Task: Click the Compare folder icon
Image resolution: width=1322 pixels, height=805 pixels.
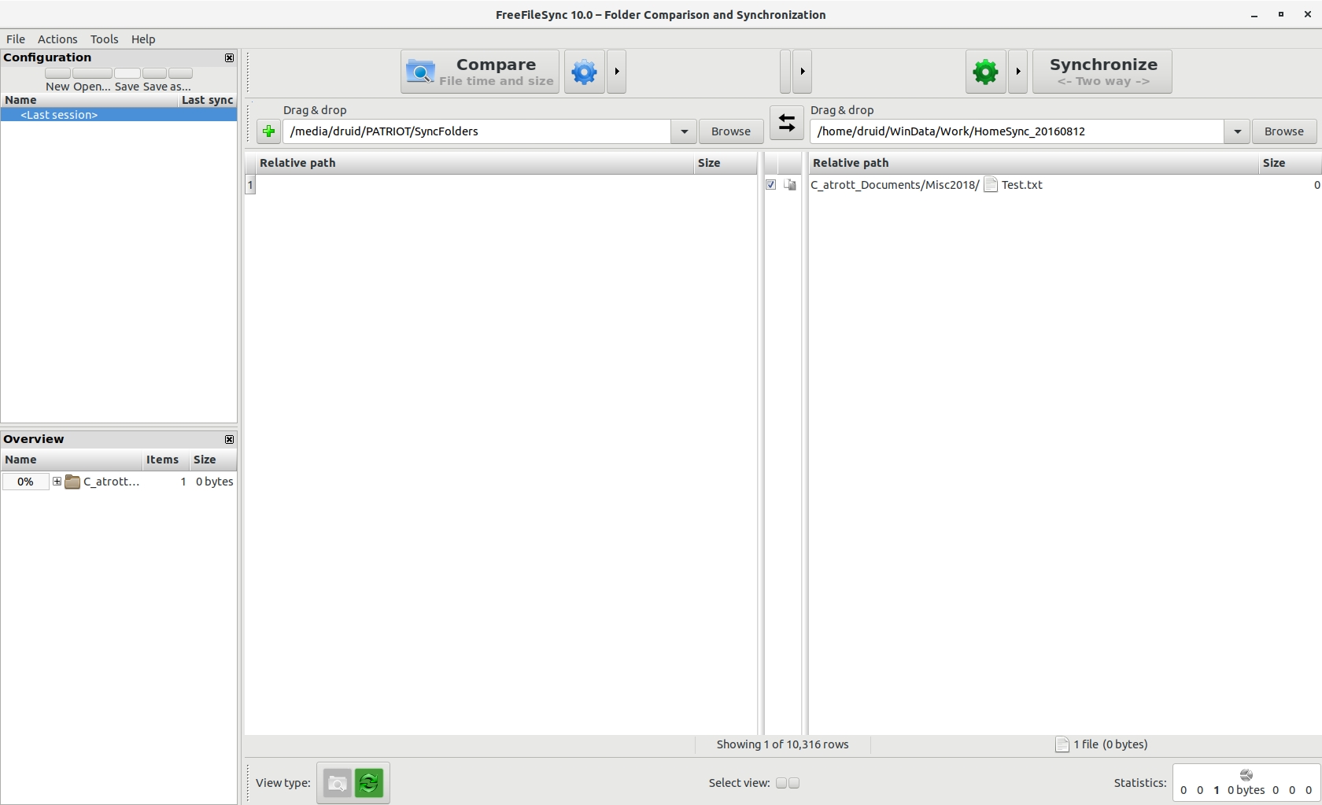Action: coord(420,72)
